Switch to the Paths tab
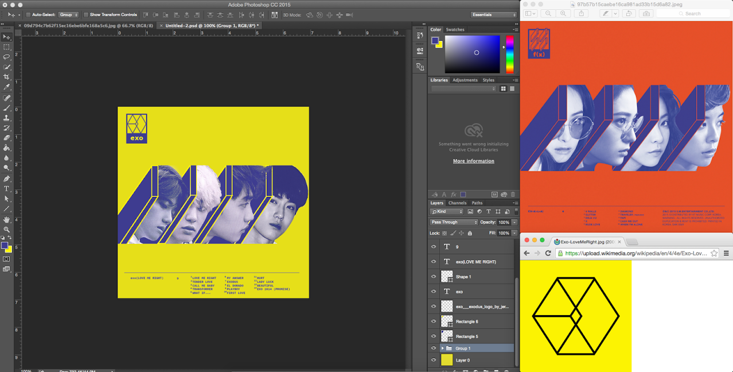733x372 pixels. click(x=477, y=203)
